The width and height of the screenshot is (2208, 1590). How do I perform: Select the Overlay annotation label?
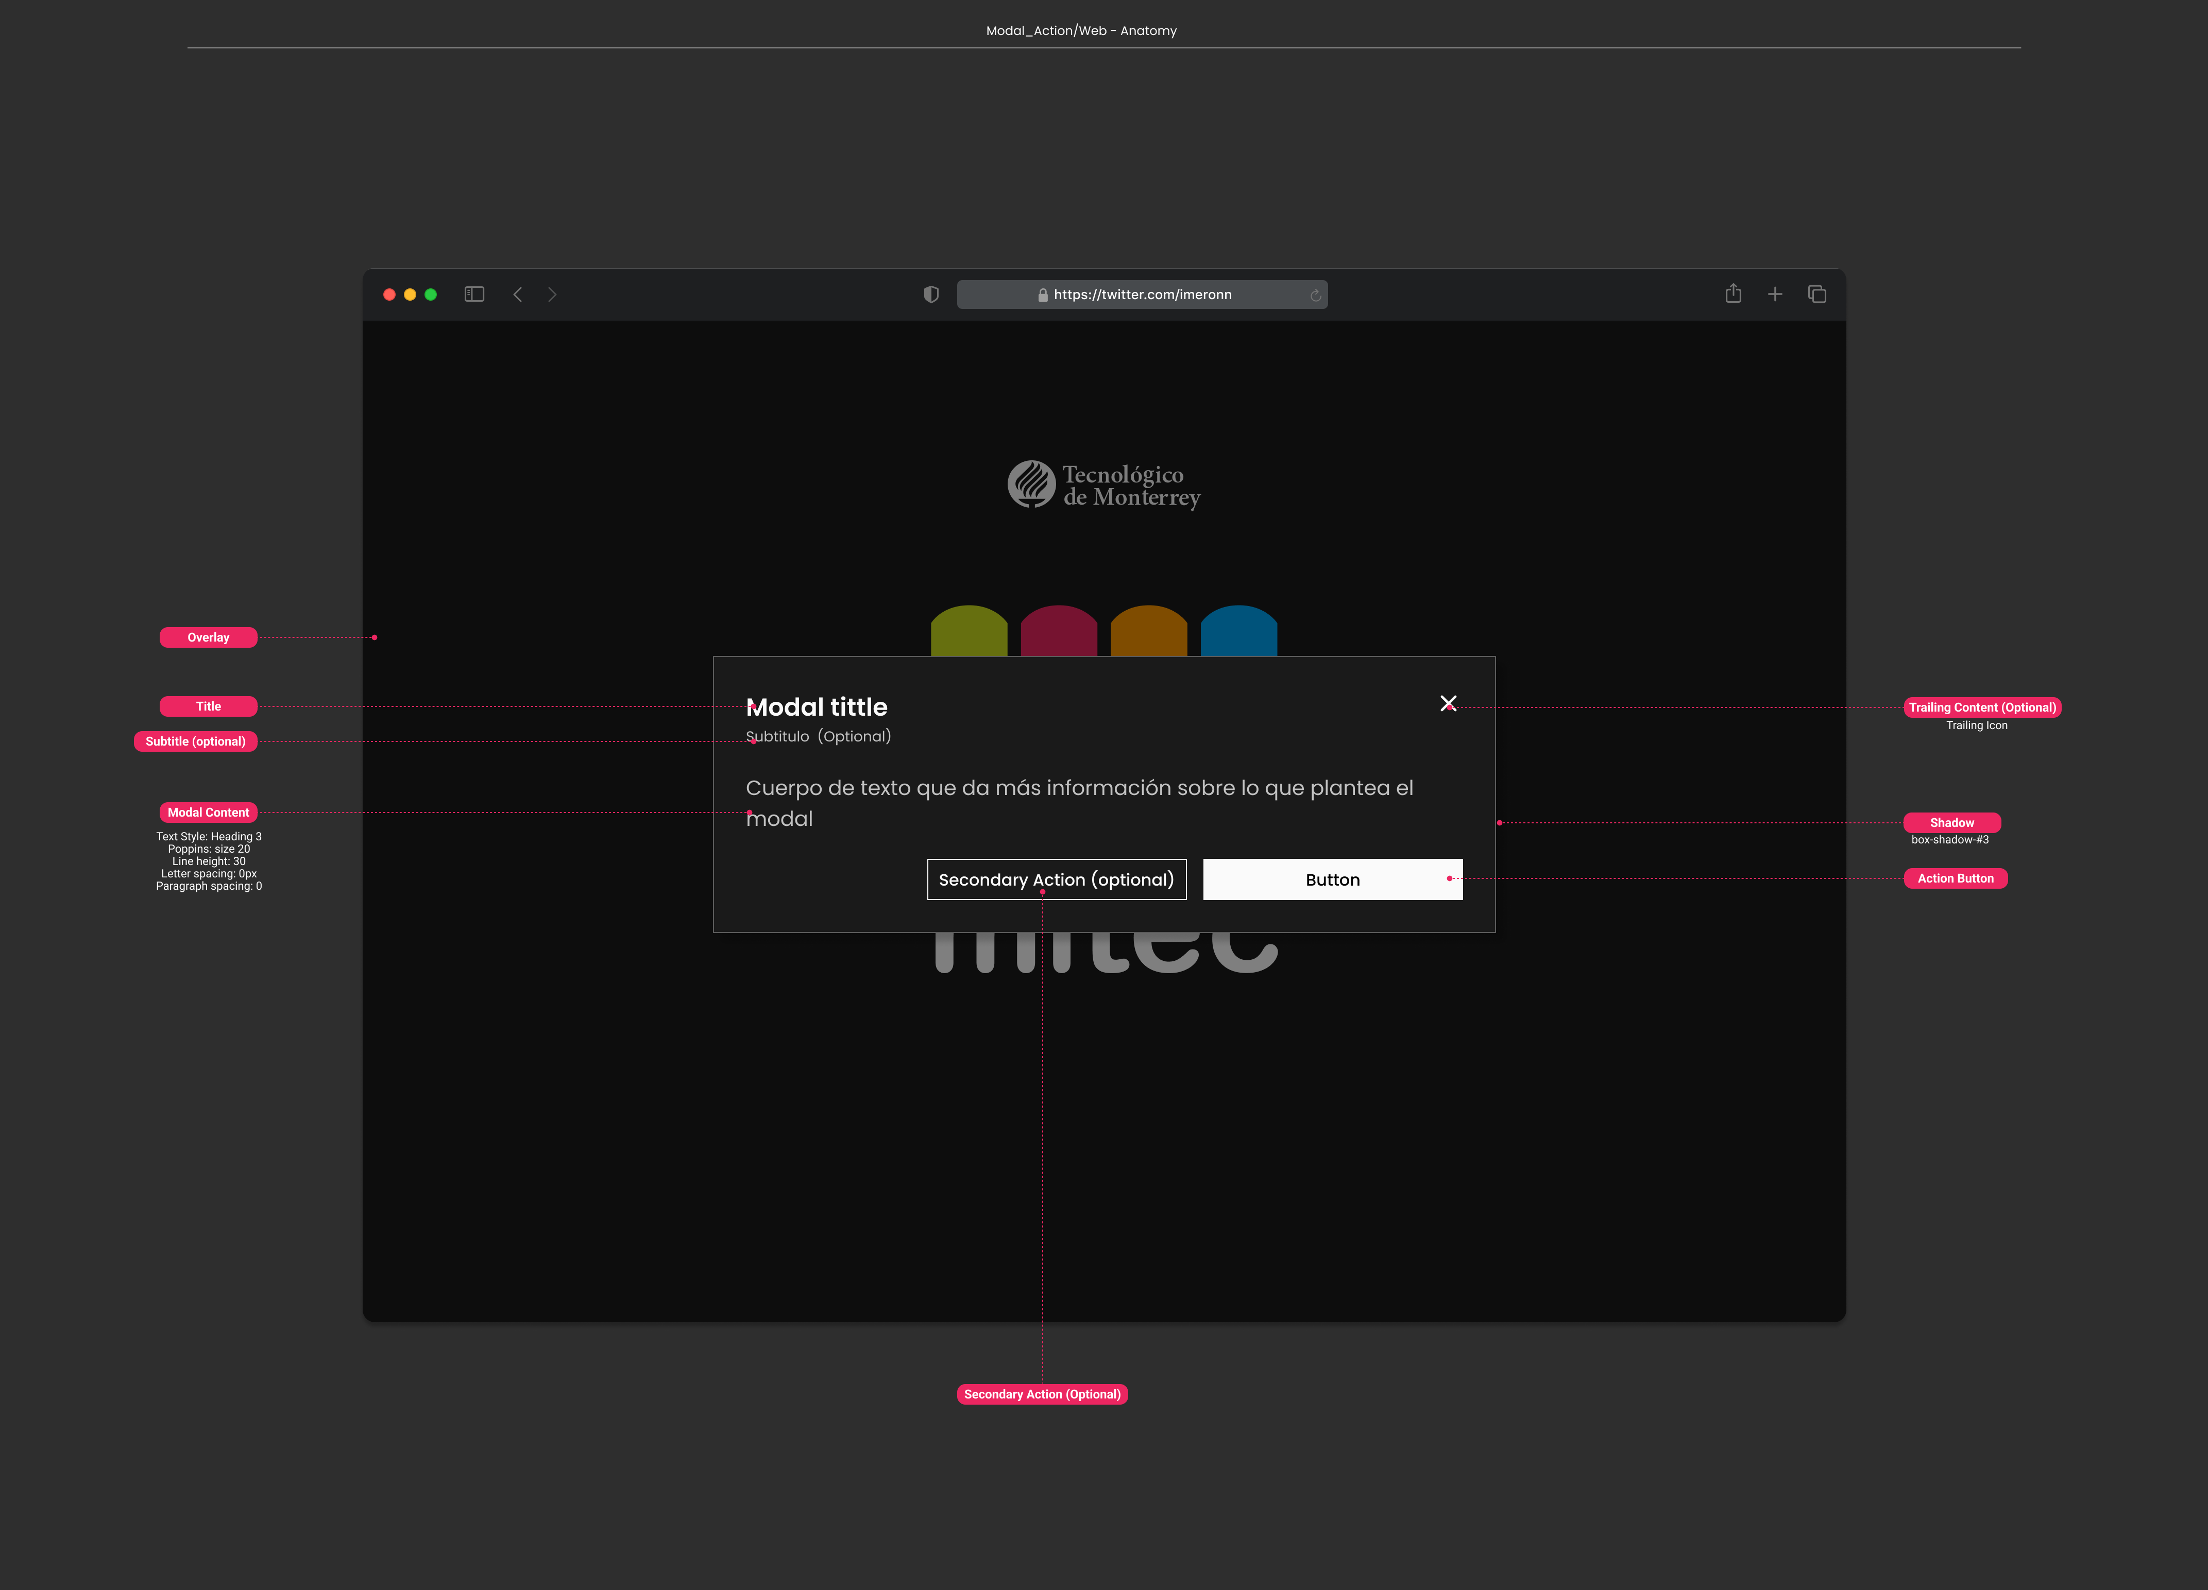tap(208, 637)
